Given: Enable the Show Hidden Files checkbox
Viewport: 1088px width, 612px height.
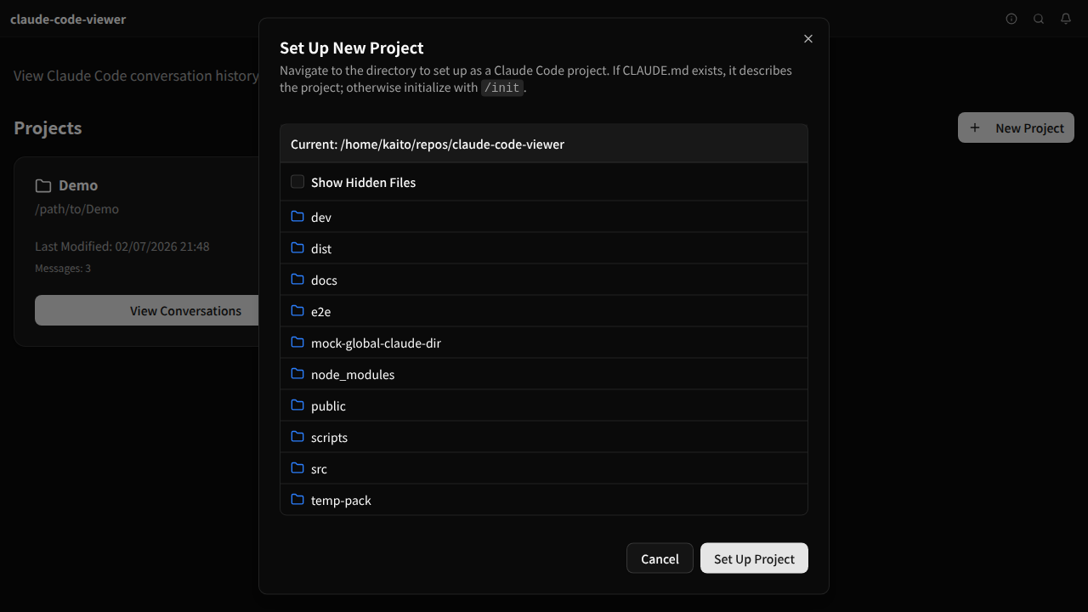Looking at the screenshot, I should click(297, 182).
